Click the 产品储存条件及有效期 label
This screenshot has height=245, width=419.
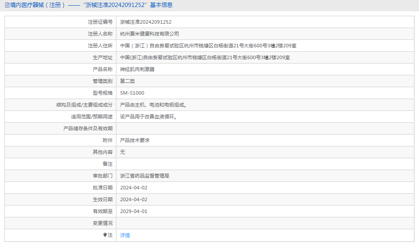click(88, 128)
